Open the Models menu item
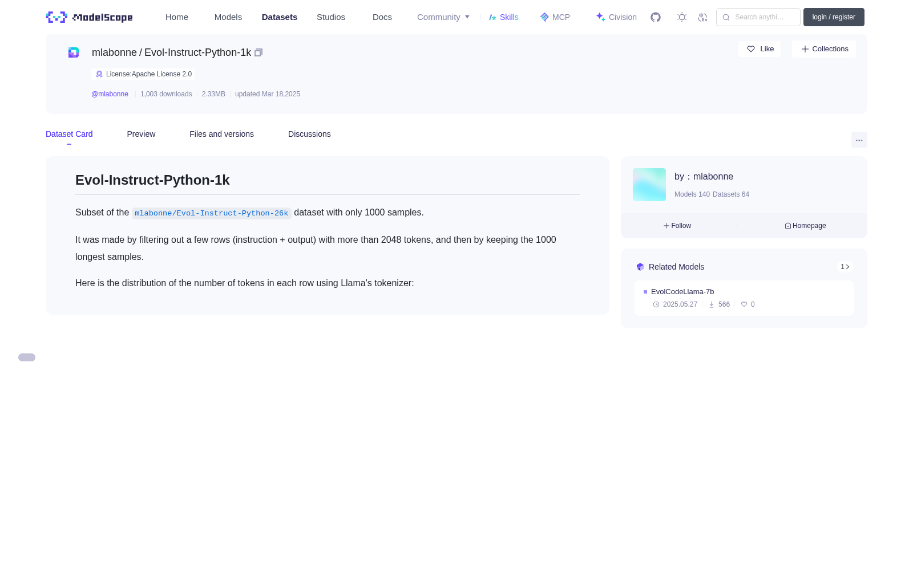 click(228, 17)
